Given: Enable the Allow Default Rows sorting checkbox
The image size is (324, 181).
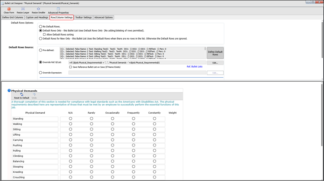Looking at the screenshot, I should 44,35.
